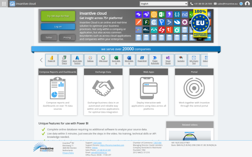Screen dimensions: 252x157
Task: Select the Tableau carousel tile
Action: tap(90, 60)
